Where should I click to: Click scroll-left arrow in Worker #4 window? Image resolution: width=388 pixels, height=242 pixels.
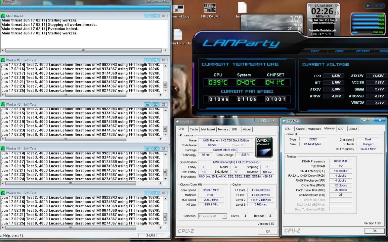(3, 228)
